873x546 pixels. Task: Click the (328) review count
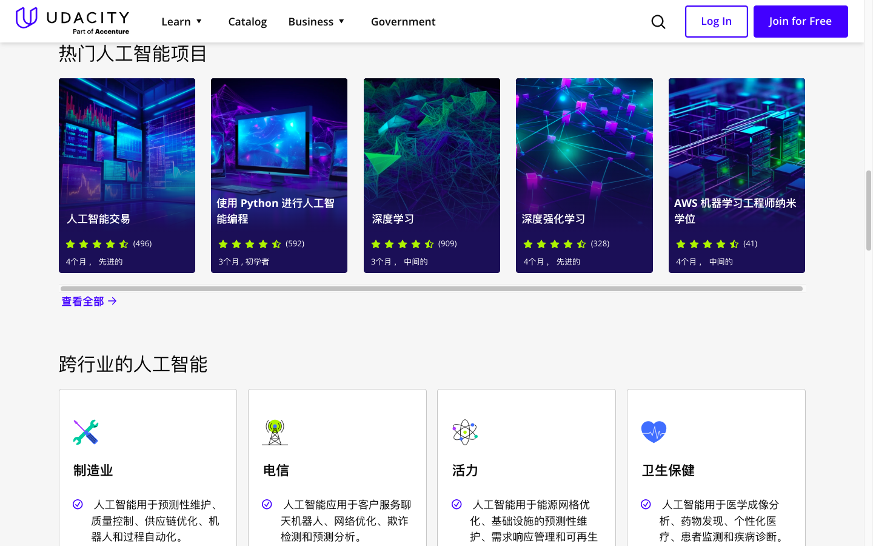600,244
